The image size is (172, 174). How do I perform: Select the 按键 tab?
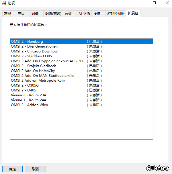click(98, 14)
